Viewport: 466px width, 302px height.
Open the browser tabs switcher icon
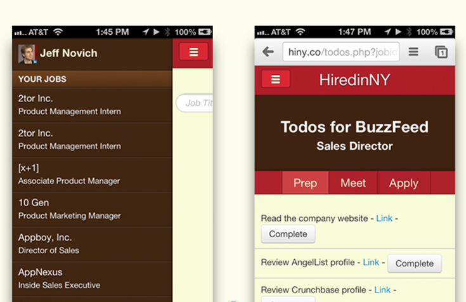click(x=441, y=52)
